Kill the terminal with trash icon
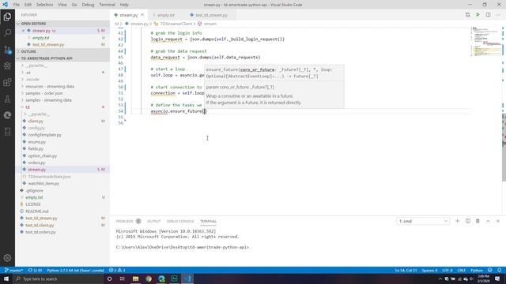 pos(478,221)
